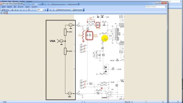The width and height of the screenshot is (183, 103).
Task: Open the Рисунок menu
Action: pos(21,7)
